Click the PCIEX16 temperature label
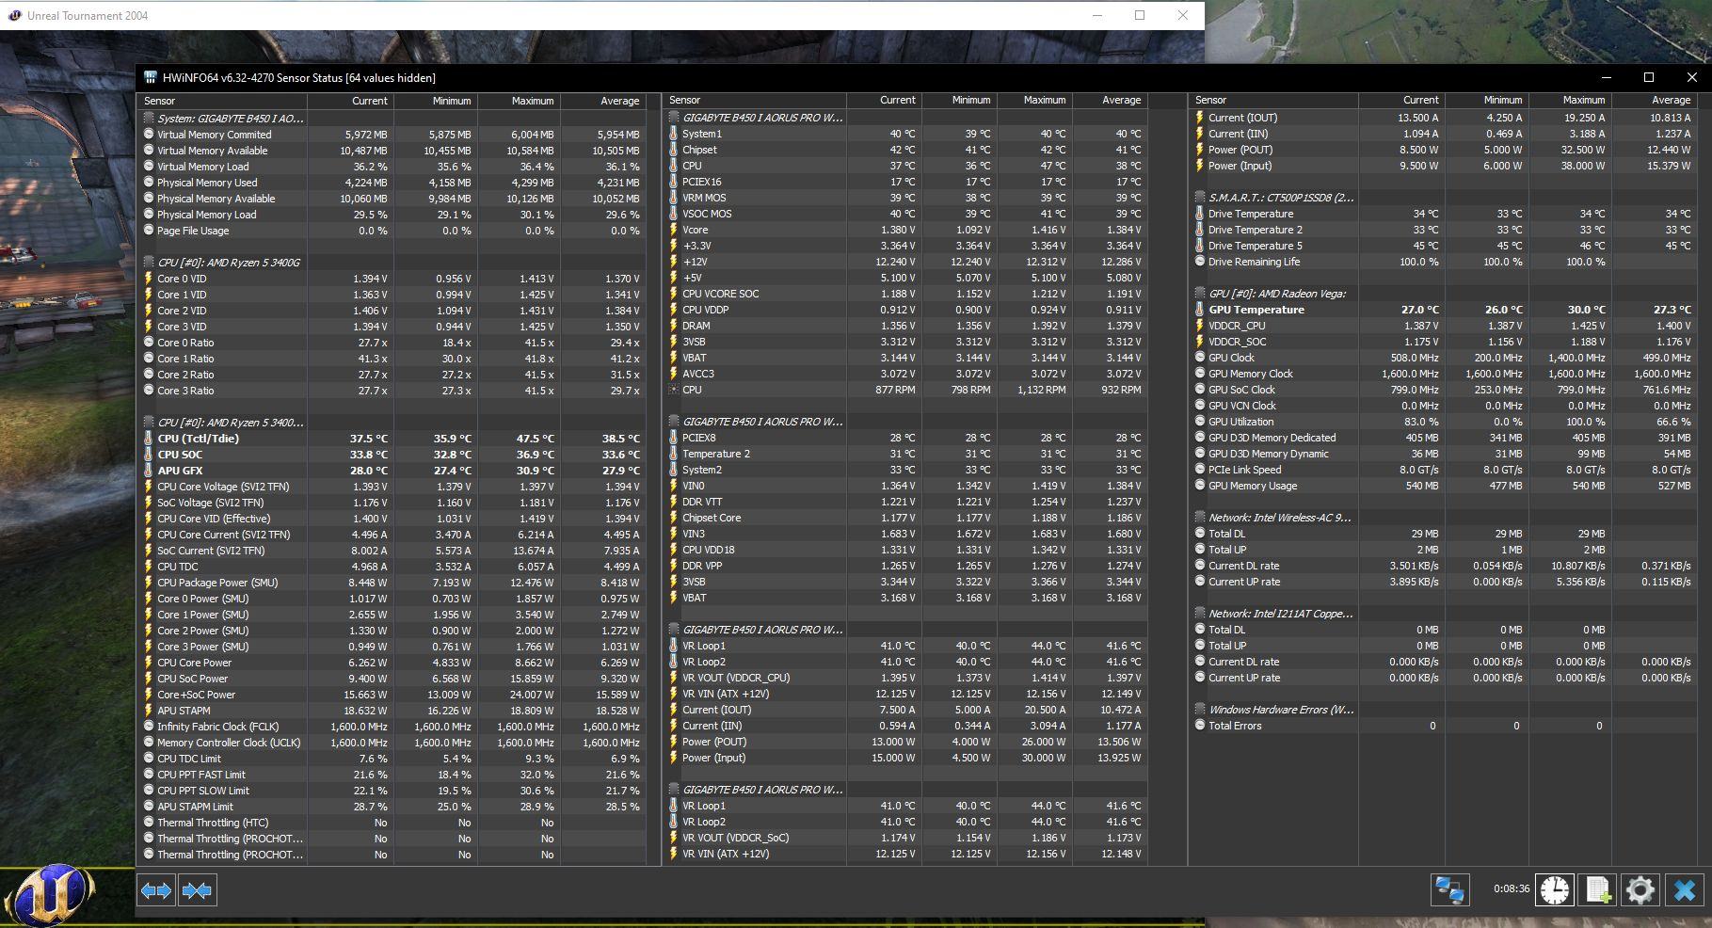 click(x=702, y=182)
